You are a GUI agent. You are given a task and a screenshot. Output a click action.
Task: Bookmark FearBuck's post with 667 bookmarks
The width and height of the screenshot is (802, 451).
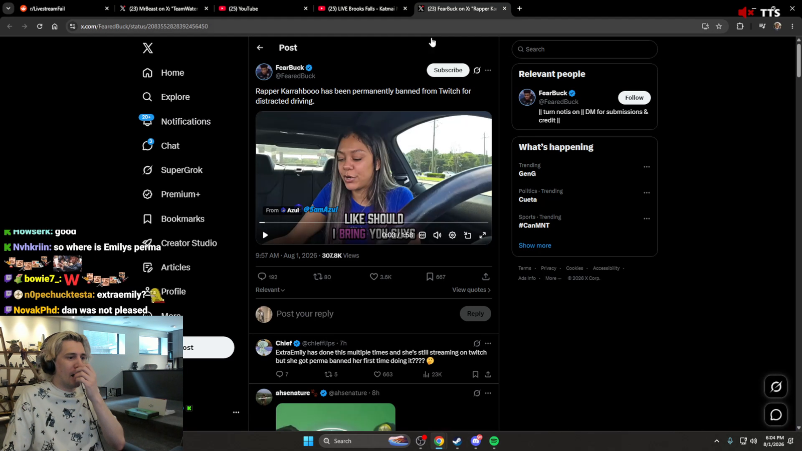coord(436,277)
